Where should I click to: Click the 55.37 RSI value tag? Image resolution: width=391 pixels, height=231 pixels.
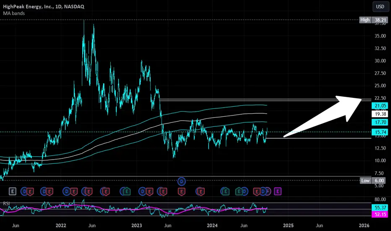tap(380, 207)
